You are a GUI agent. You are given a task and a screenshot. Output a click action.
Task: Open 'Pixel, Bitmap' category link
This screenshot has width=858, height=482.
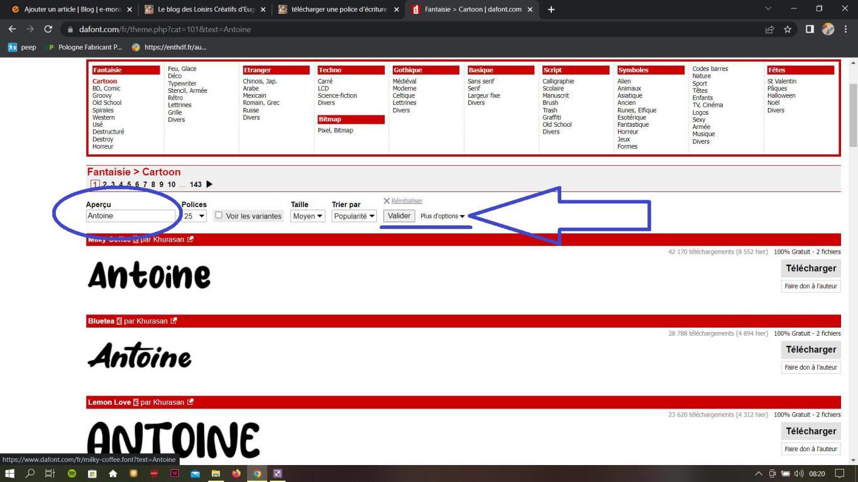tap(335, 131)
